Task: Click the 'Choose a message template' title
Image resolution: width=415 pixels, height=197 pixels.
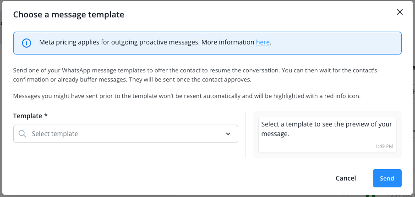Action: coord(69,15)
